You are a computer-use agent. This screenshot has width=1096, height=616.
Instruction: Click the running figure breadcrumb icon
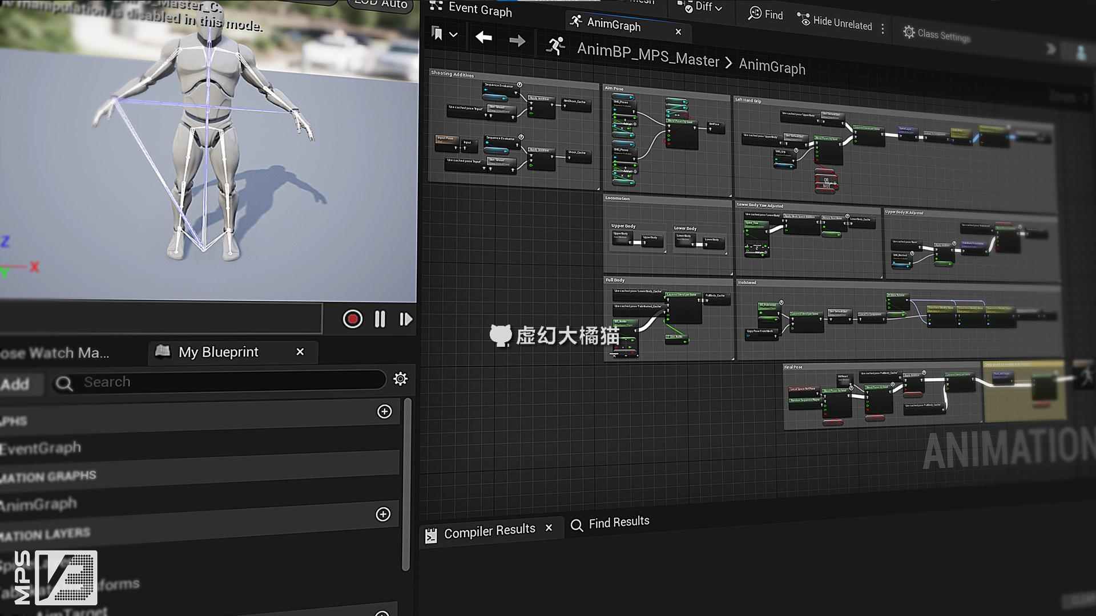pos(555,46)
